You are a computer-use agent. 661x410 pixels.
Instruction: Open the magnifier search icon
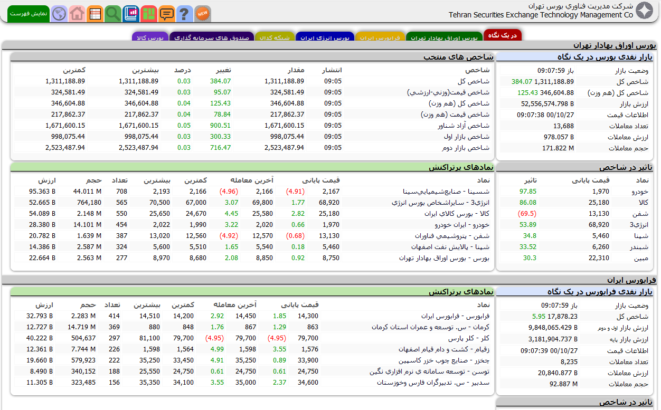(113, 14)
